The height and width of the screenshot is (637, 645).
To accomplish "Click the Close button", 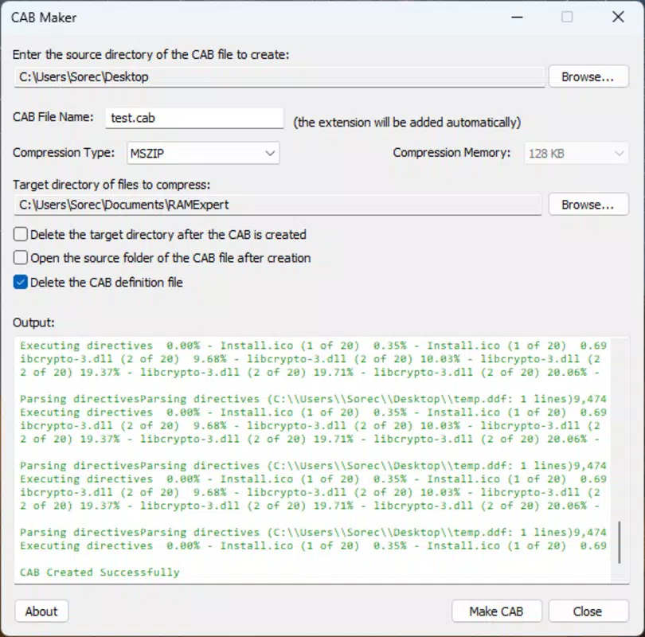I will click(x=588, y=612).
